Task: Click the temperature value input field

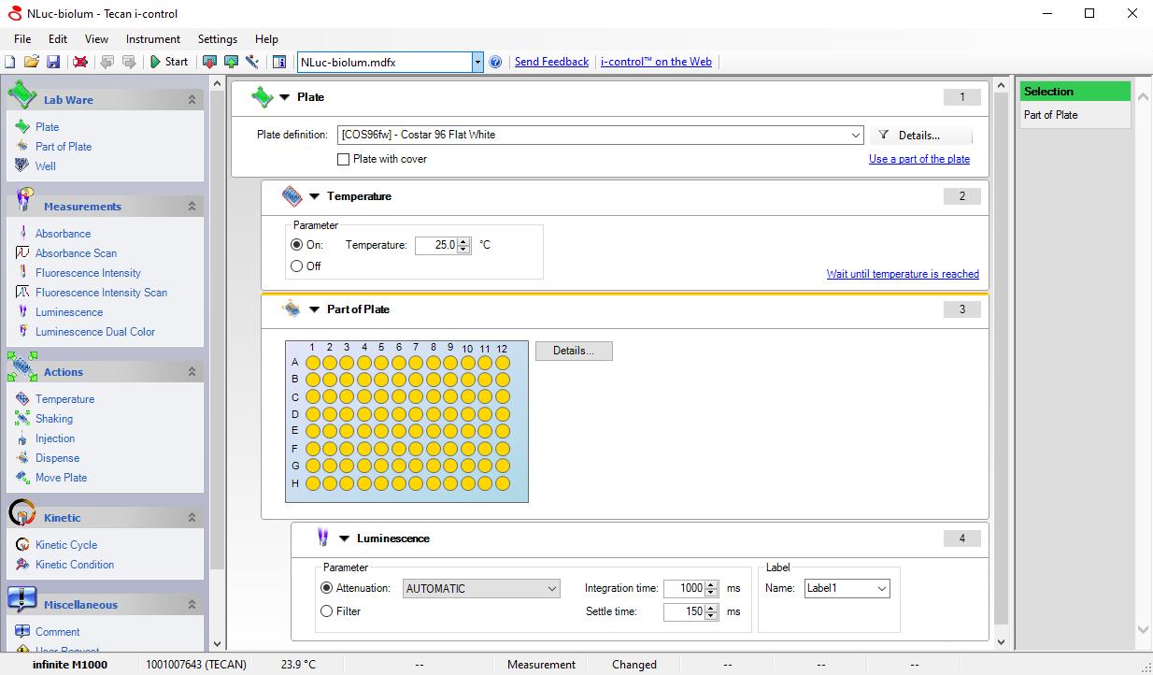Action: click(x=436, y=245)
